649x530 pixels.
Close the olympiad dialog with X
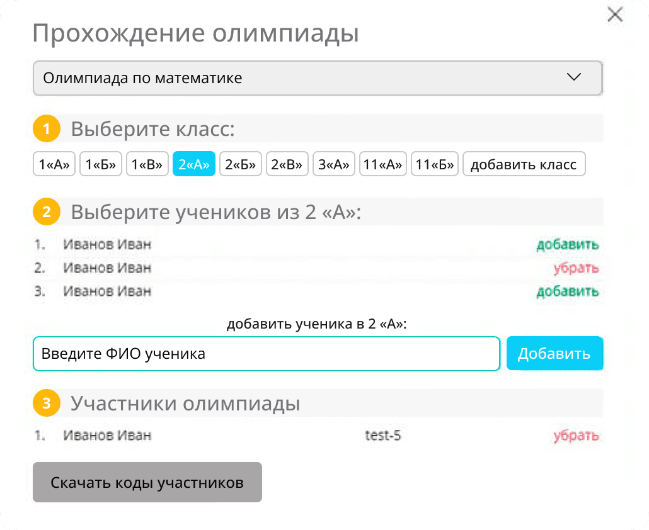click(x=615, y=14)
